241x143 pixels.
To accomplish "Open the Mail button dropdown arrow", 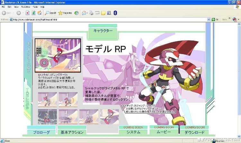I will (x=87, y=13).
